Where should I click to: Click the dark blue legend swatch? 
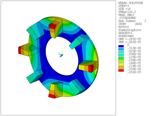(121, 46)
